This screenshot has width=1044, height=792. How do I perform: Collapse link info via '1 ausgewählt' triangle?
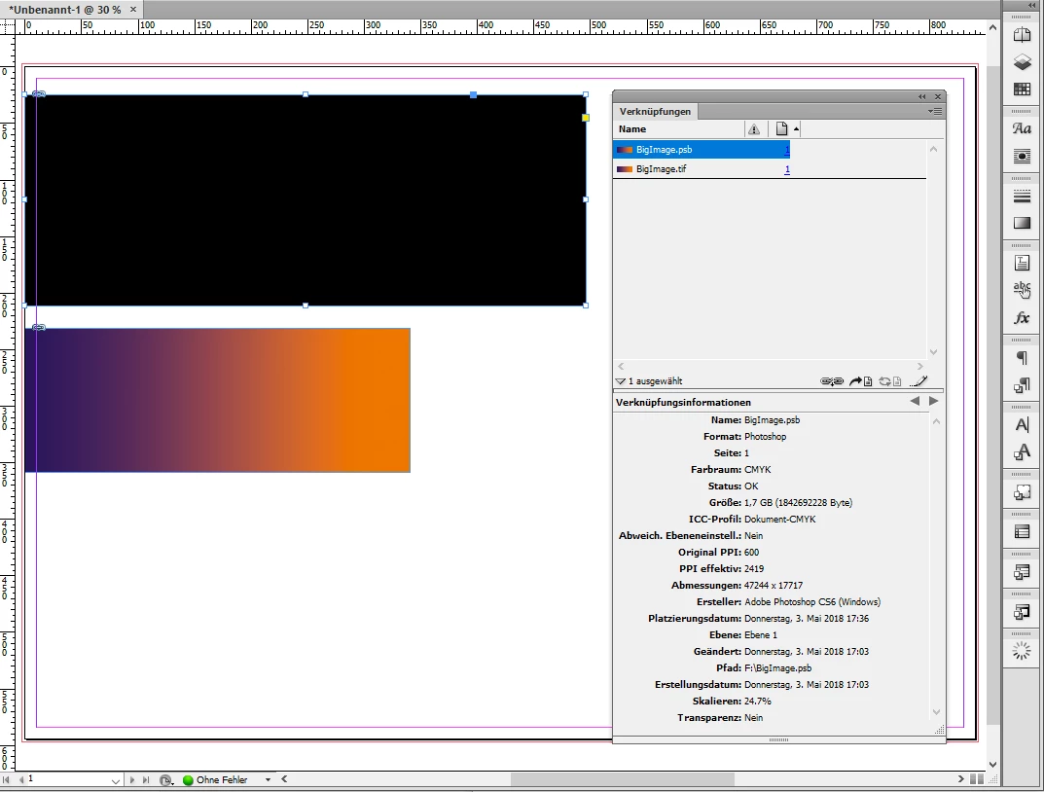[x=621, y=381]
